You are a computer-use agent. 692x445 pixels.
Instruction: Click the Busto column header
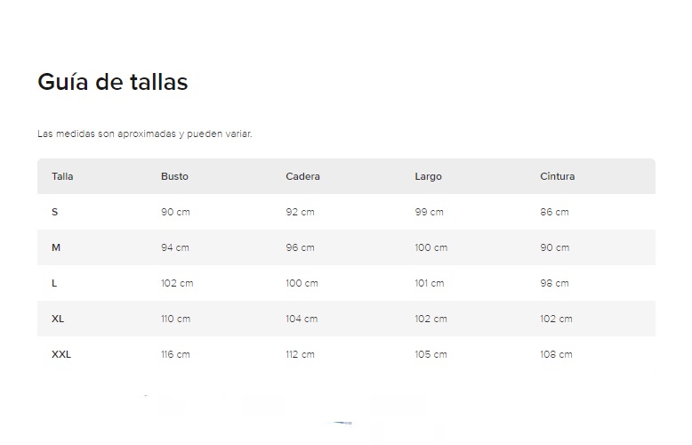click(x=174, y=176)
